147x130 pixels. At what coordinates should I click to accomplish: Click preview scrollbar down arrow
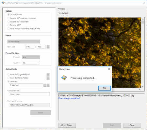pos(143,86)
